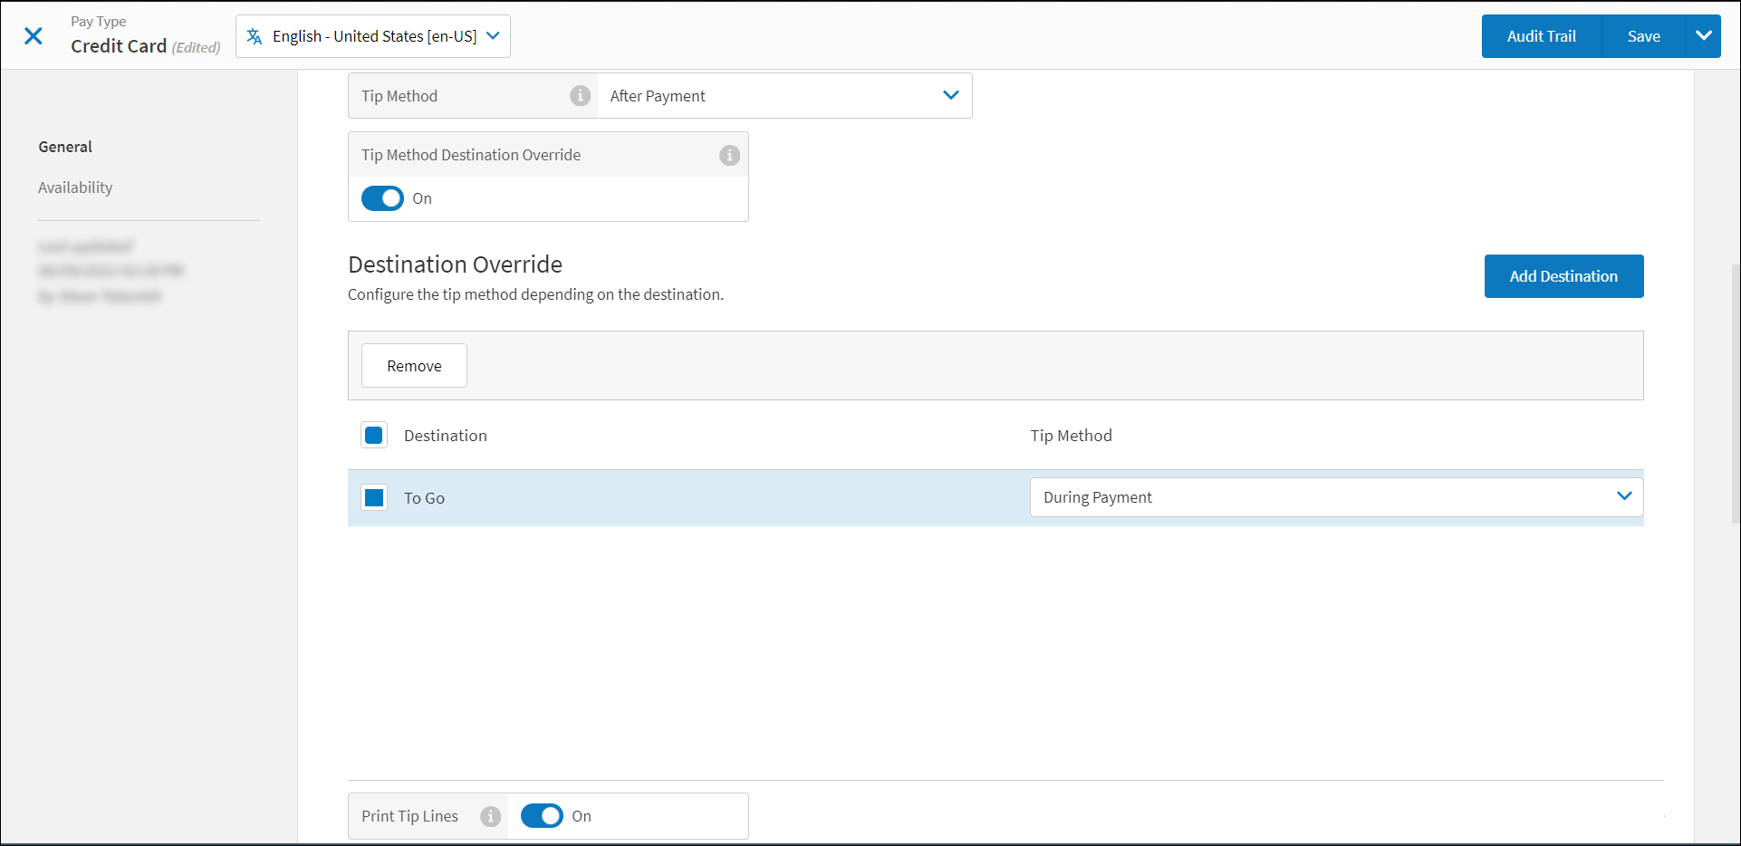1741x846 pixels.
Task: Switch to the Availability section
Action: pos(75,187)
